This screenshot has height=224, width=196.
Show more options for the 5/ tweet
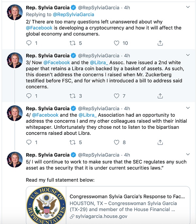click(188, 155)
